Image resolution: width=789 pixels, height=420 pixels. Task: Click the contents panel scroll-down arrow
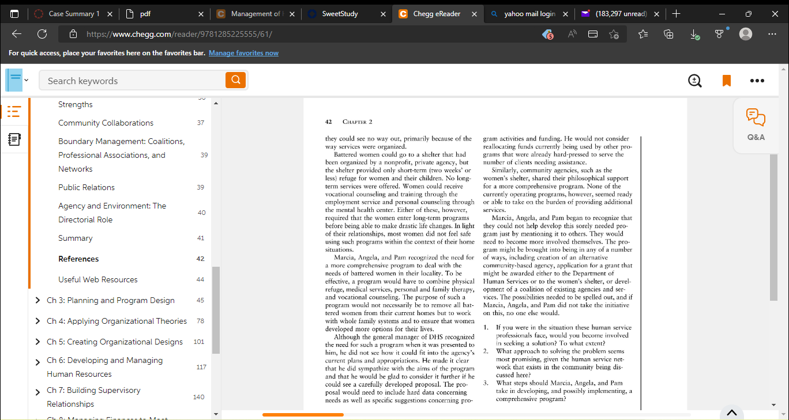pos(216,414)
